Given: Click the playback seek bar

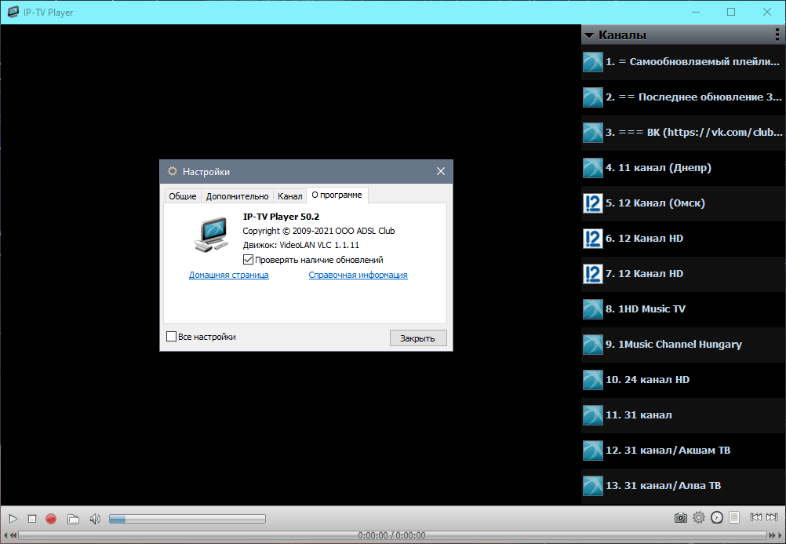Looking at the screenshot, I should [x=392, y=535].
